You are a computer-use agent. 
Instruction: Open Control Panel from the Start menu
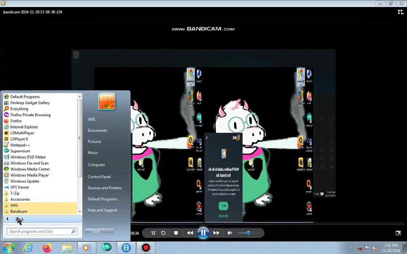99,177
